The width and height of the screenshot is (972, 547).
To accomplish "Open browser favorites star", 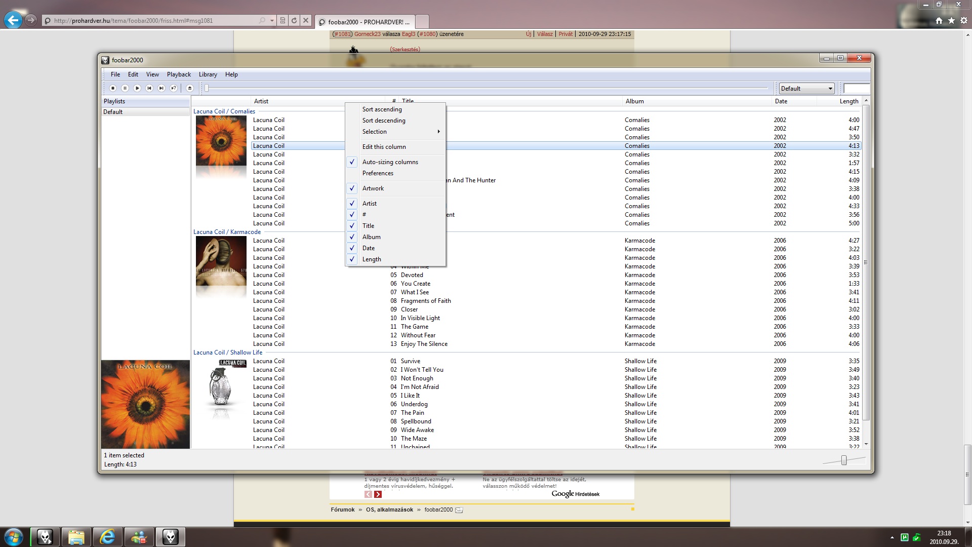I will coord(951,21).
